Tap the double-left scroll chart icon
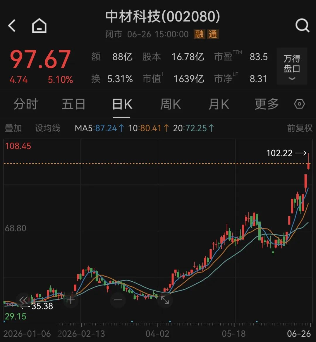 click(23, 300)
